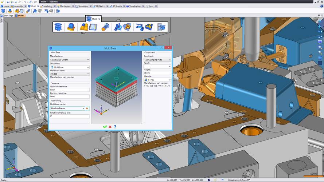Click the Injection clearance input field
This screenshot has width=324, height=182.
[69, 90]
